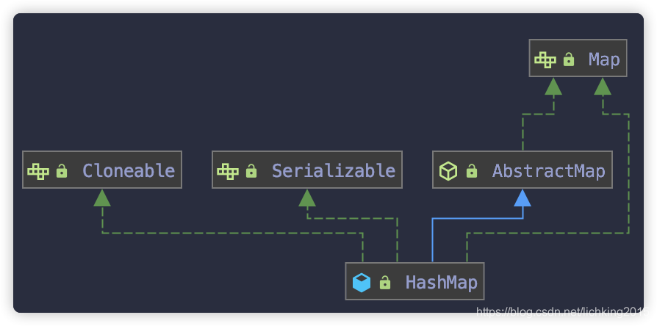Click the lock icon on the Serializable node

pyautogui.click(x=251, y=171)
